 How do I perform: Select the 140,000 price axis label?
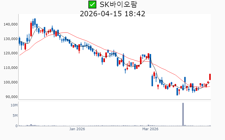[x=11, y=24]
